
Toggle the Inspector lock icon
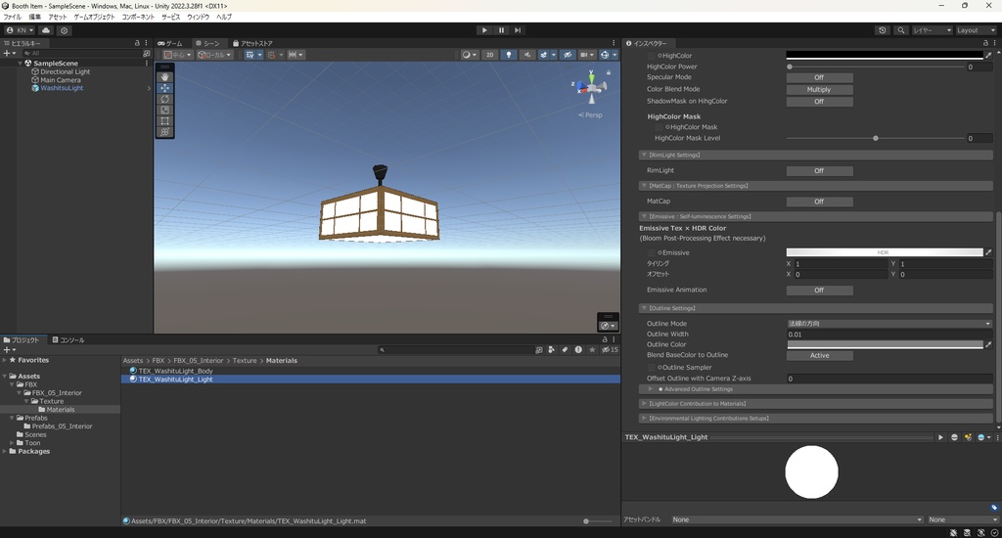986,43
